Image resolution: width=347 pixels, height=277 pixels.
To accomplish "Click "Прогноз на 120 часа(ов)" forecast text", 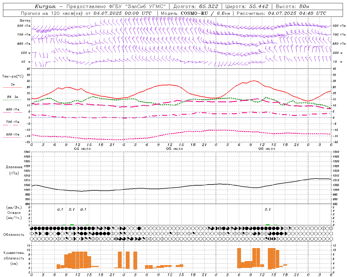I will (52, 13).
